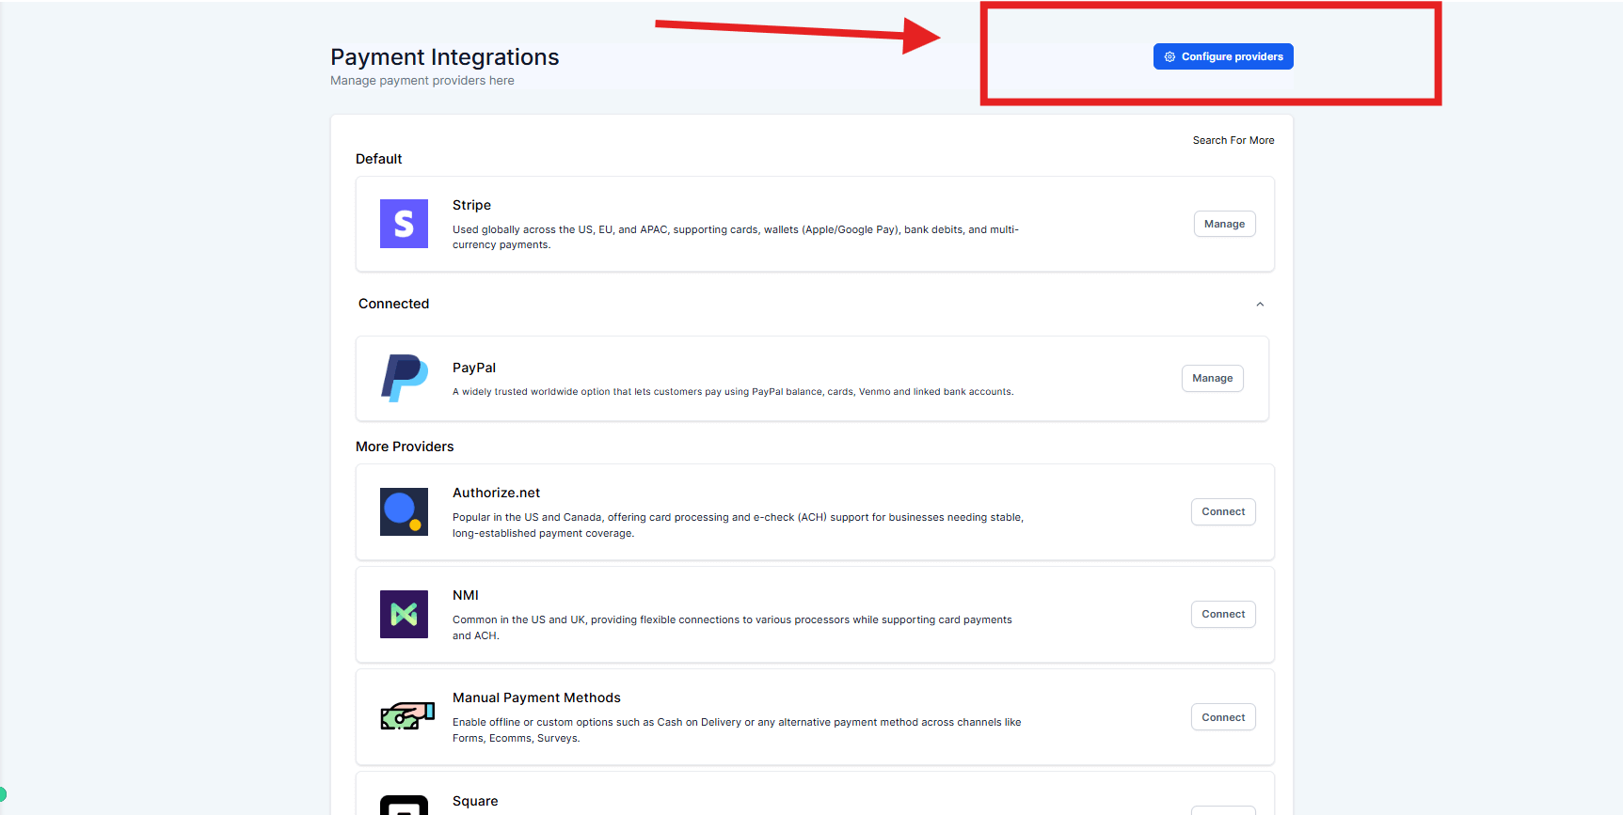1623x815 pixels.
Task: Select the PayPal provider name
Action: point(474,368)
